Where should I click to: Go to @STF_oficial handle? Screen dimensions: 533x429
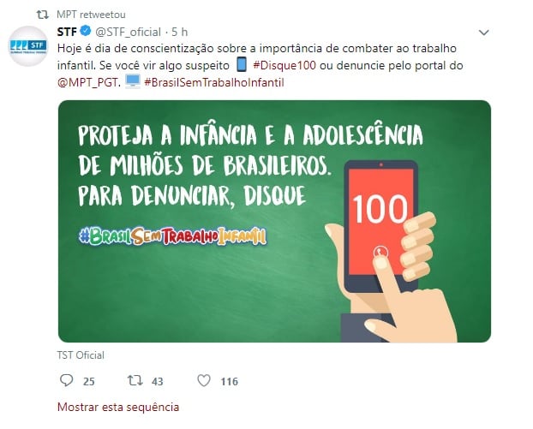click(129, 32)
